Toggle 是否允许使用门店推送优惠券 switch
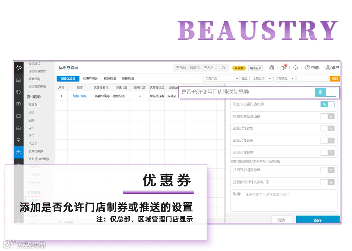352x251 pixels. (326, 92)
